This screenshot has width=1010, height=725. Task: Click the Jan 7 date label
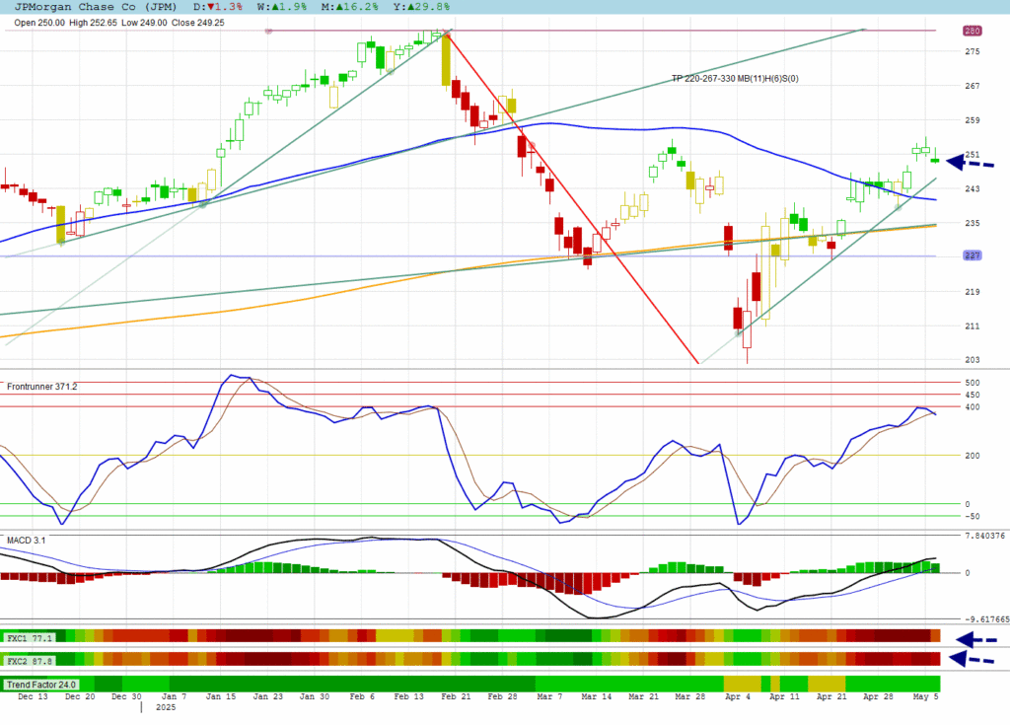click(x=174, y=696)
